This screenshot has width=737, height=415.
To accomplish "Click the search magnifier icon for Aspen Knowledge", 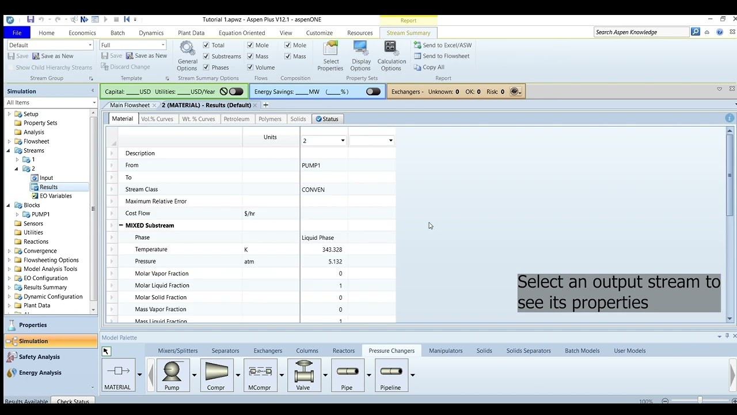I will pyautogui.click(x=696, y=32).
